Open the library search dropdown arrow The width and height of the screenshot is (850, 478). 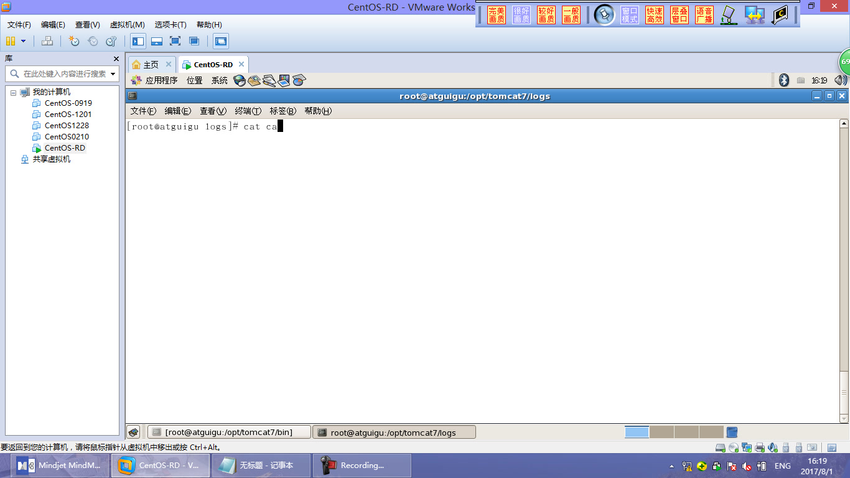point(113,73)
